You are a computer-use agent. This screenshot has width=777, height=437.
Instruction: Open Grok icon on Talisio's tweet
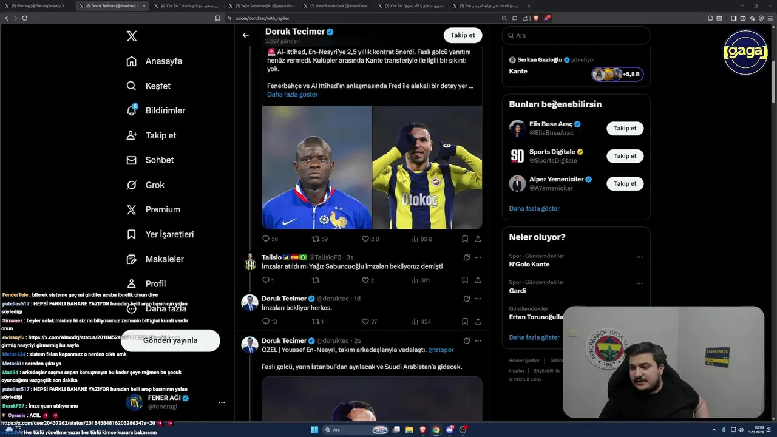(x=466, y=257)
